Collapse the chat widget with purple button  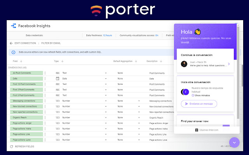(x=234, y=143)
